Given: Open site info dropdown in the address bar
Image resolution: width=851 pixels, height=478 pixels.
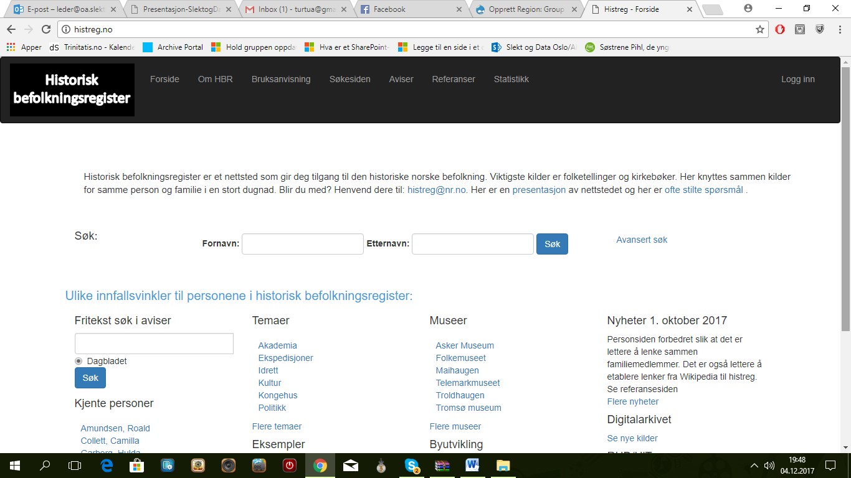Looking at the screenshot, I should [67, 29].
